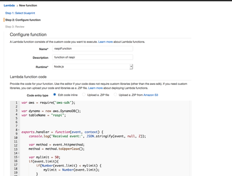Click the 'var mylimit = 50;' line

(44, 157)
